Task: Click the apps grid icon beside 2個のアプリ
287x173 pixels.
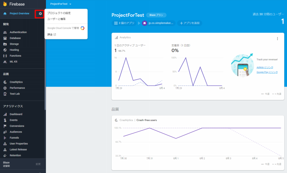Action: tap(116, 23)
